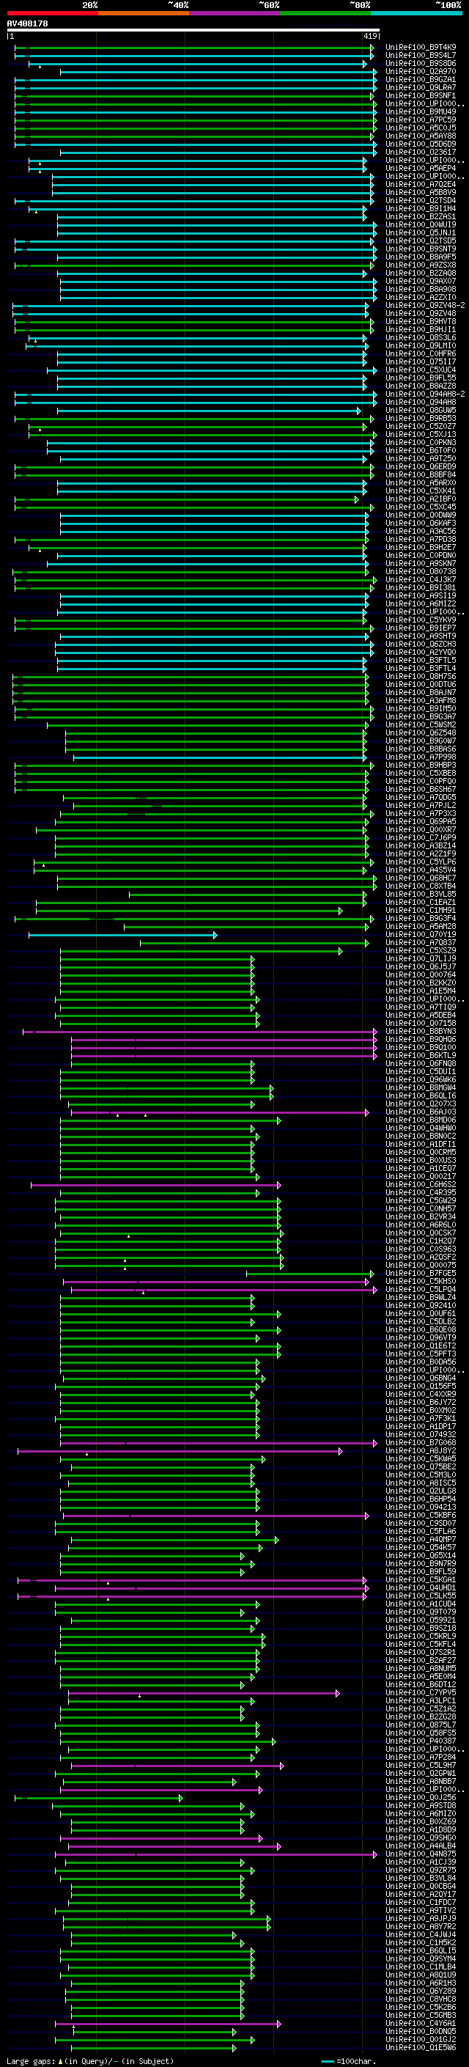469x2067 pixels.
Task: Select the UniRef100_B9I1H4 label
Action: [x=421, y=209]
